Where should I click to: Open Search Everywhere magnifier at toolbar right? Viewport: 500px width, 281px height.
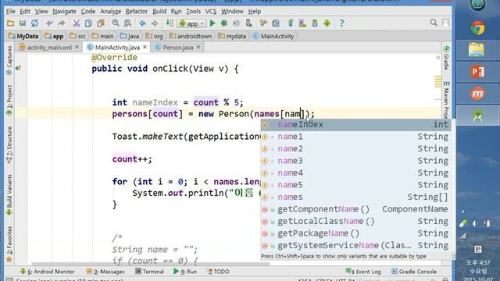(x=434, y=23)
